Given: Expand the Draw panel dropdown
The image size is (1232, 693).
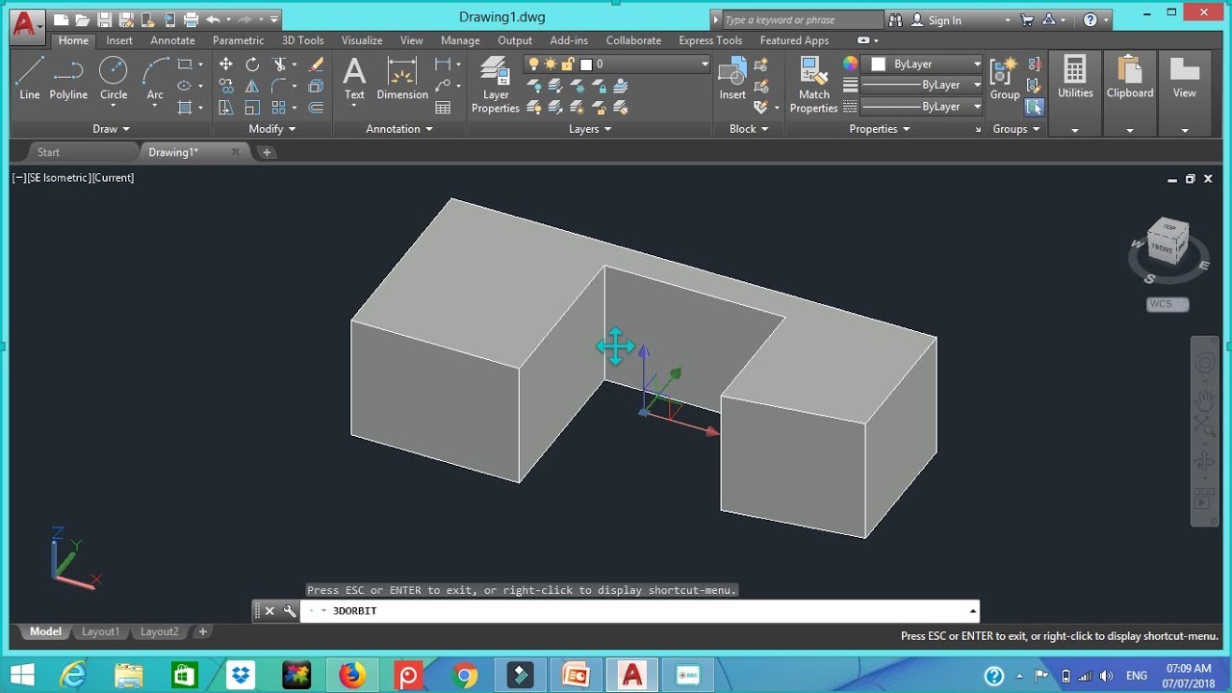Looking at the screenshot, I should pyautogui.click(x=112, y=129).
